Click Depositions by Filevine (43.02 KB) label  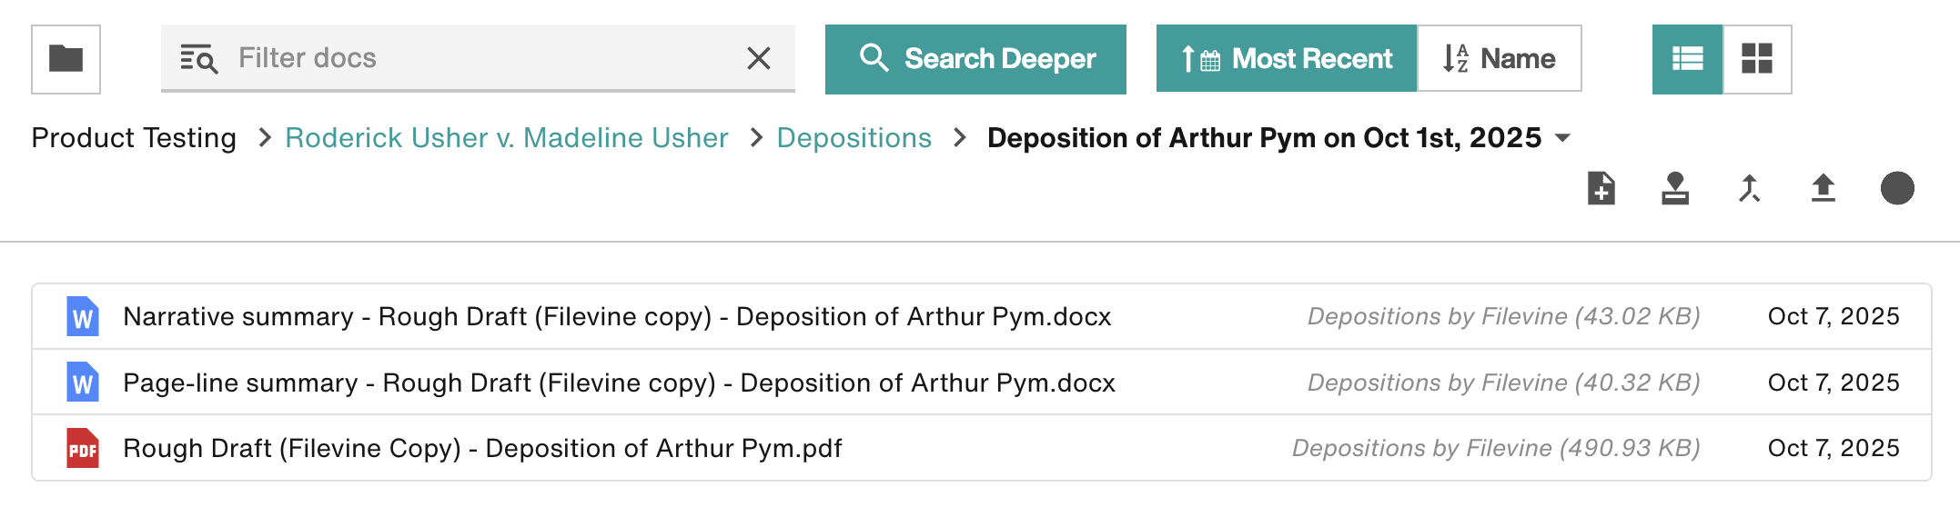coord(1503,316)
